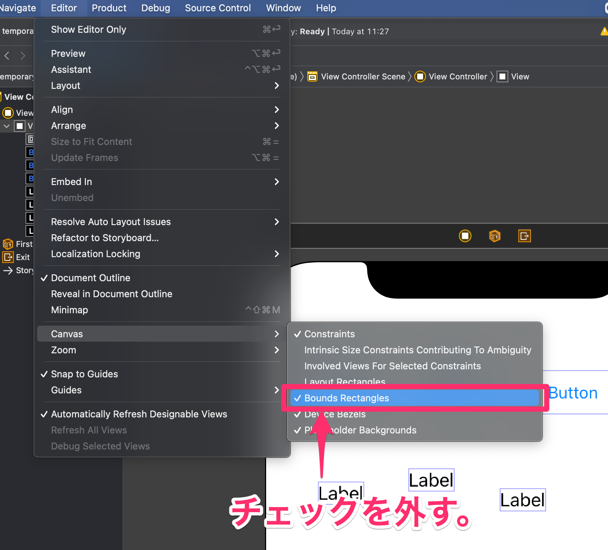Select the First Responder cube icon
This screenshot has height=550, width=608.
coord(8,244)
